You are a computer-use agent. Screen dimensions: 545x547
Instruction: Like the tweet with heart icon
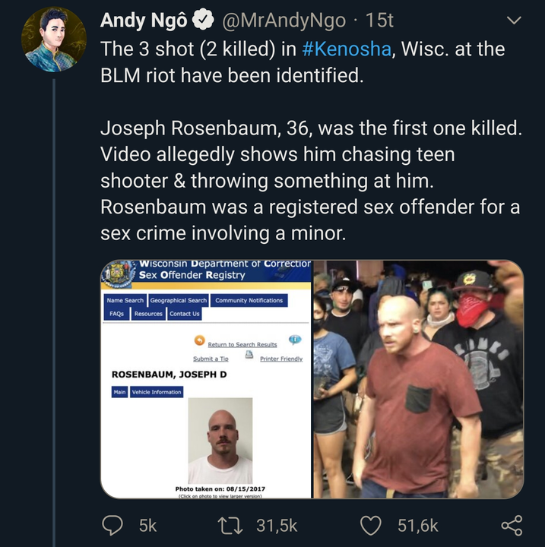pos(370,526)
